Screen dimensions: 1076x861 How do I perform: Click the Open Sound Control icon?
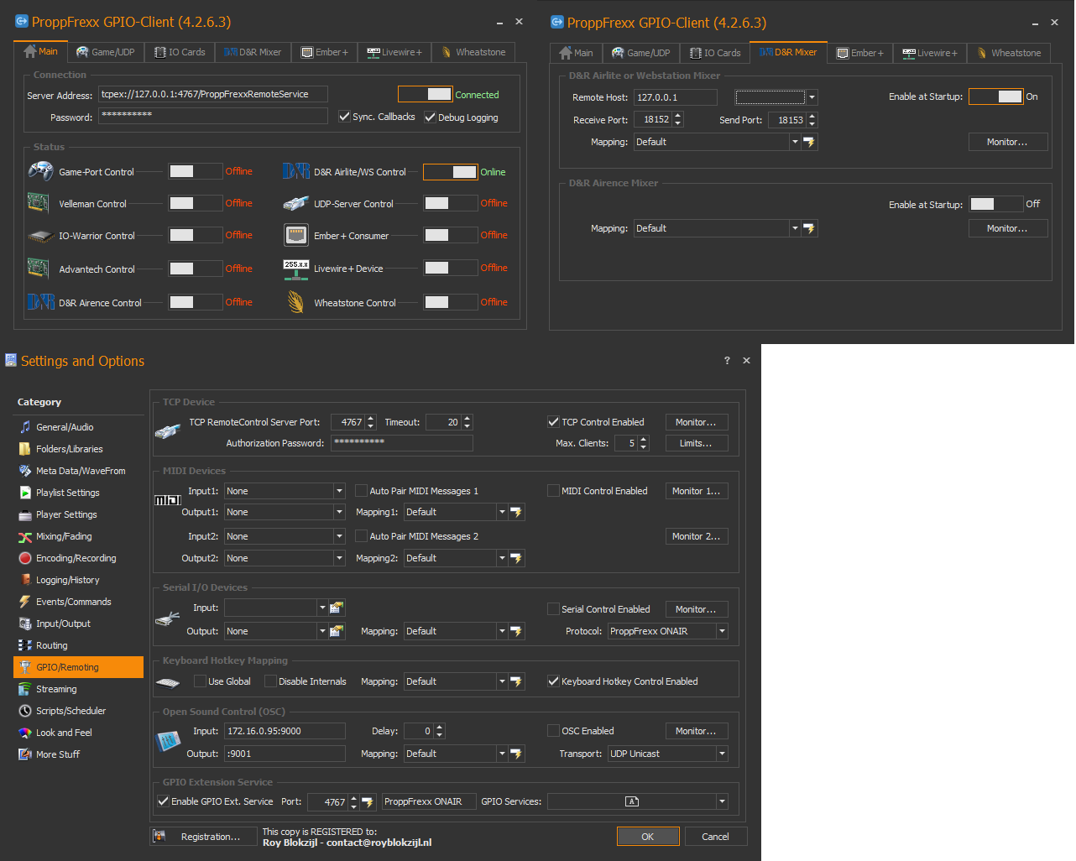pyautogui.click(x=169, y=741)
